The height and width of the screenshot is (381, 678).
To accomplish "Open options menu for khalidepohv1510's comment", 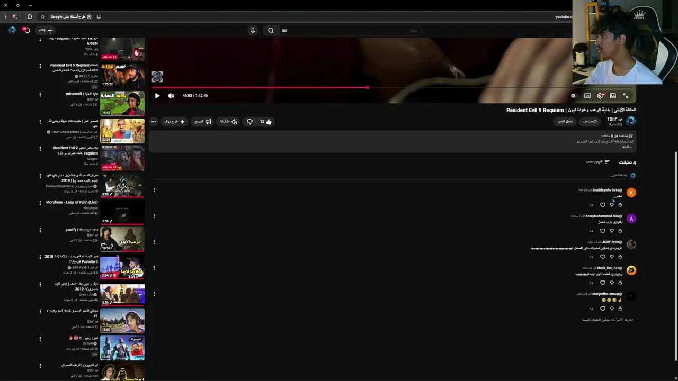I will [154, 190].
